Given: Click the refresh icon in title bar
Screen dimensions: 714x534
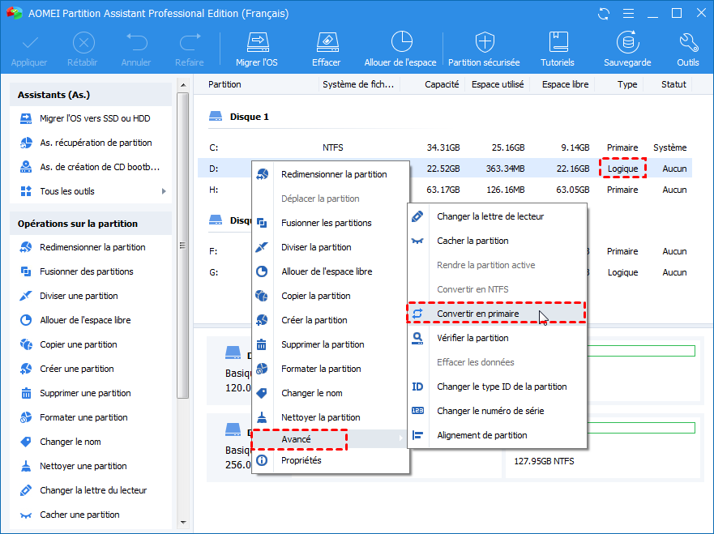Looking at the screenshot, I should pyautogui.click(x=603, y=13).
